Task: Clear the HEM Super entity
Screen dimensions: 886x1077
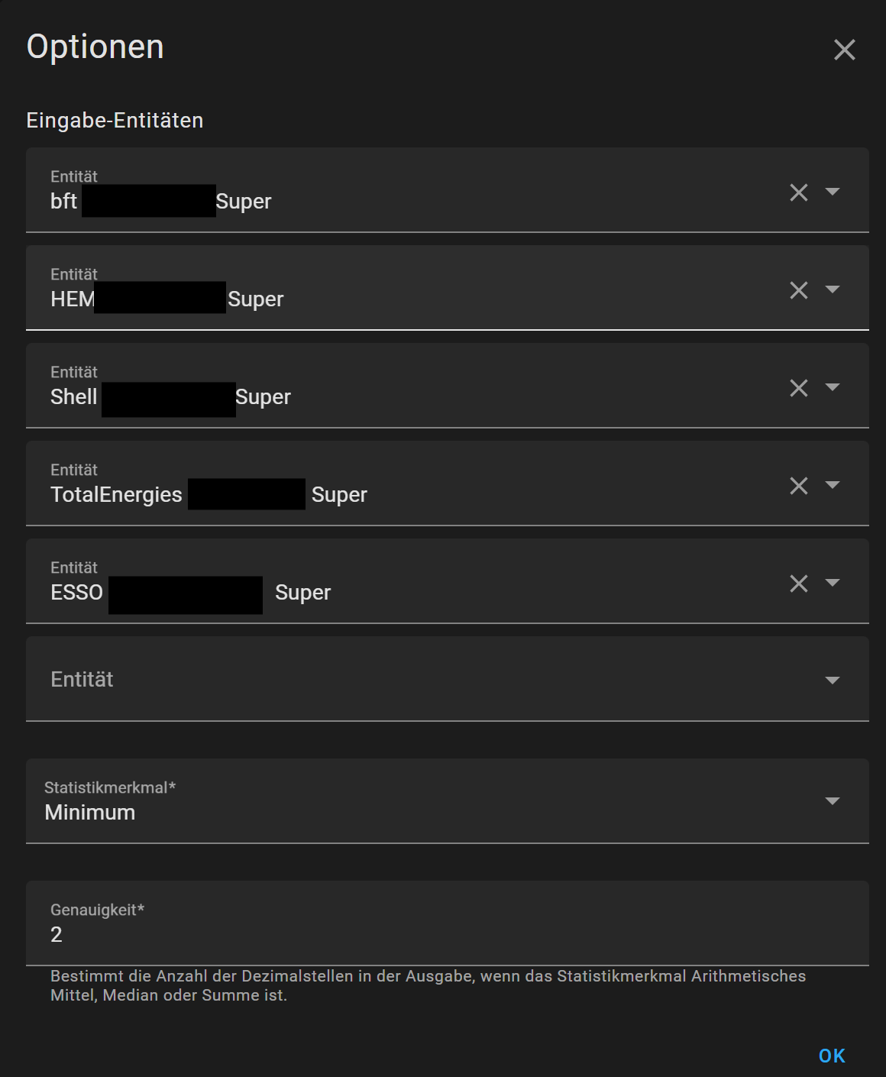Action: pos(799,290)
